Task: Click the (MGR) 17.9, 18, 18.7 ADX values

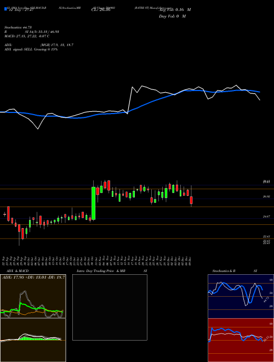Action: click(x=57, y=45)
